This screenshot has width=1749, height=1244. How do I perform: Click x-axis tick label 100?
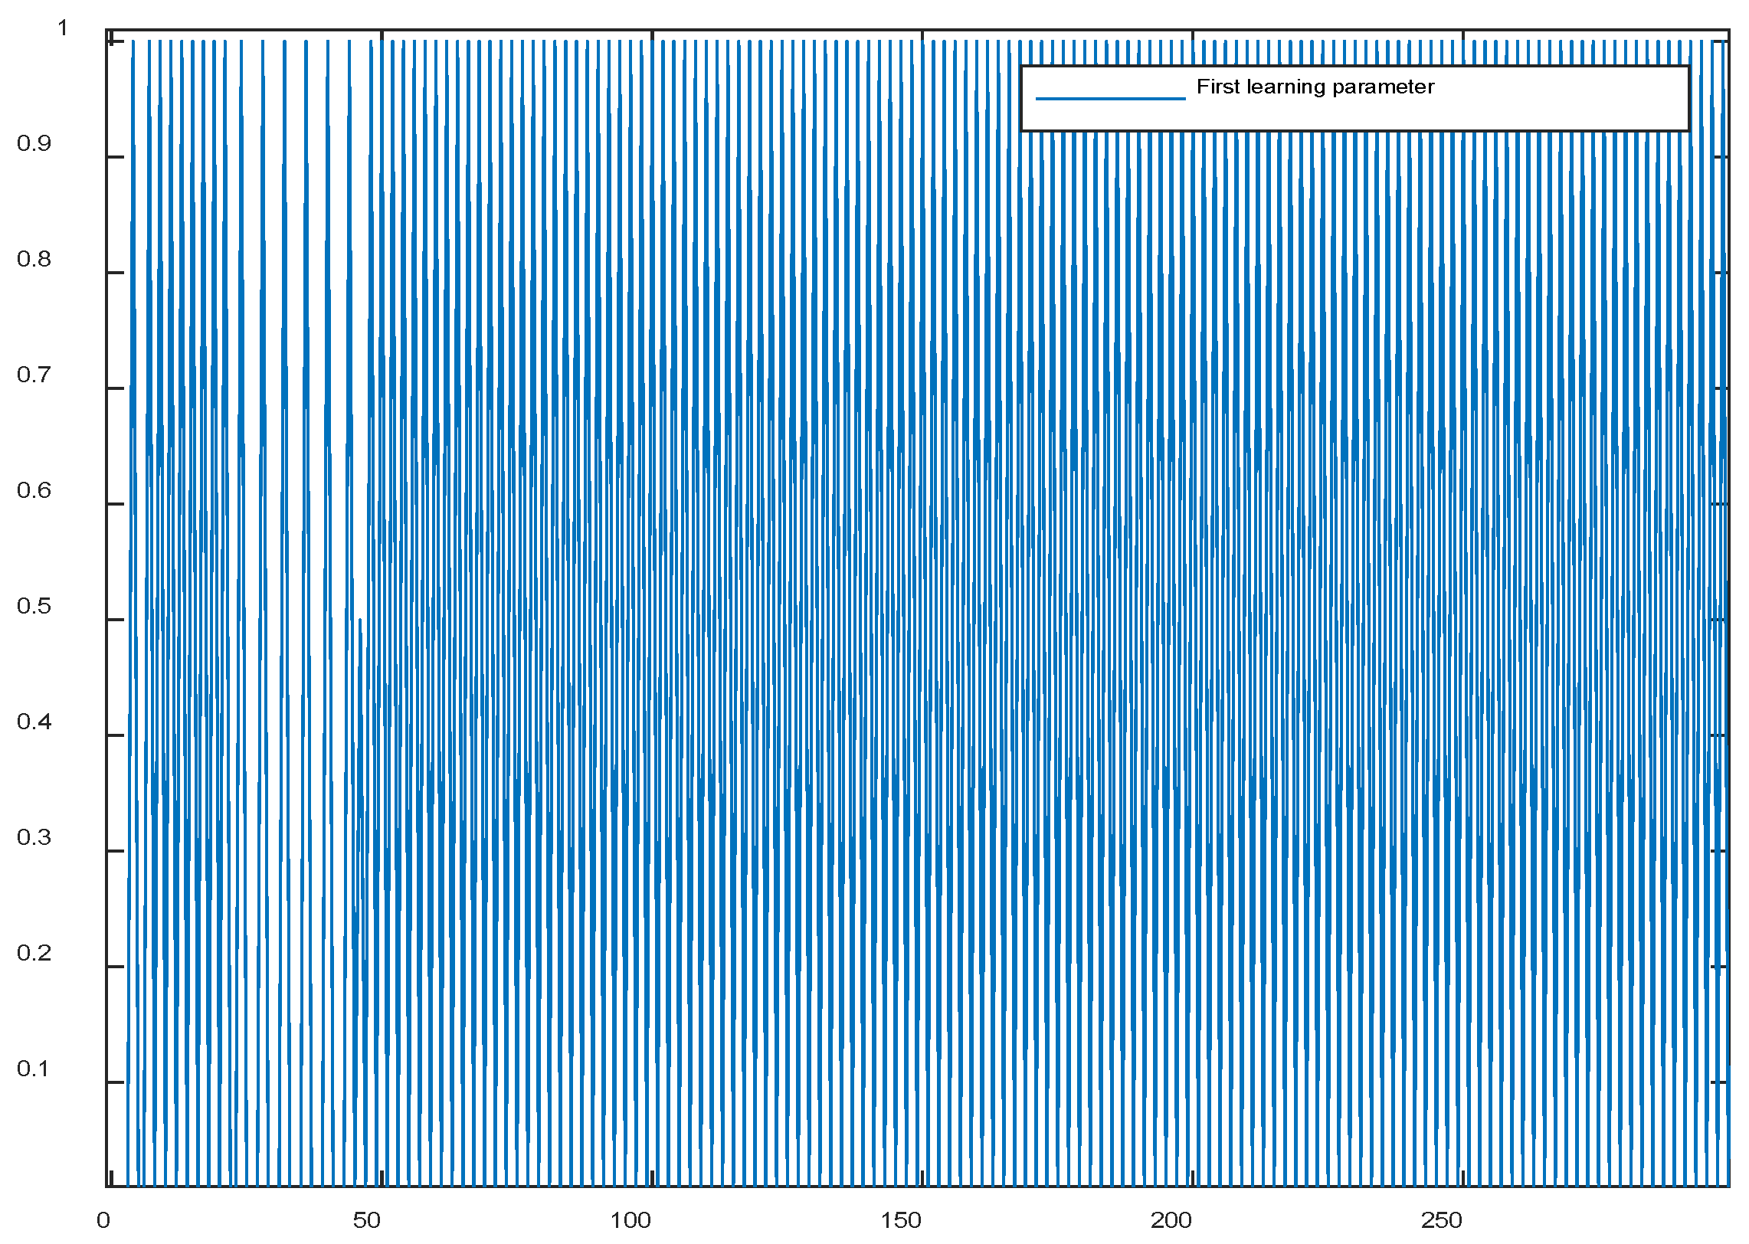(630, 1220)
